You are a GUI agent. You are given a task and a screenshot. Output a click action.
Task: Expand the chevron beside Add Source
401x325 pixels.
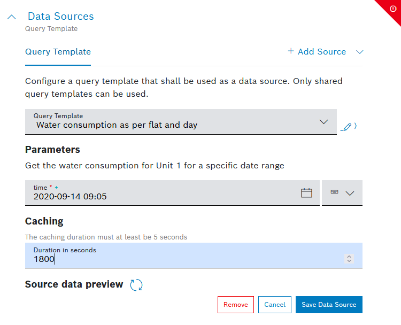(x=360, y=52)
